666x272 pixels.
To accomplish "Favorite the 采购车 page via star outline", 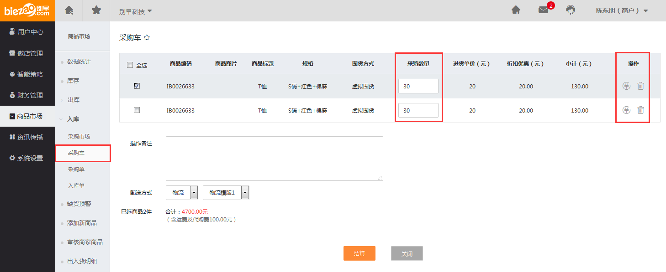I will click(x=147, y=38).
